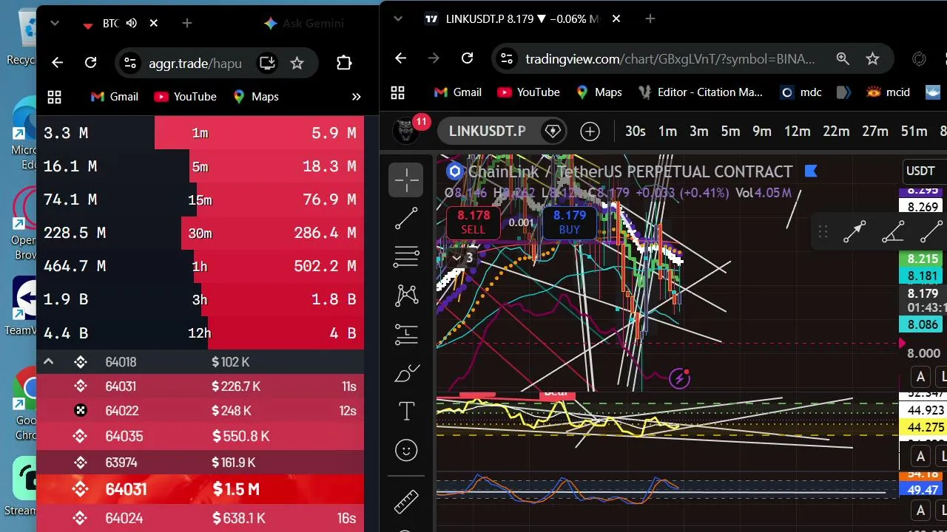947x532 pixels.
Task: Open a new tab in the aggr.trade window
Action: click(187, 24)
